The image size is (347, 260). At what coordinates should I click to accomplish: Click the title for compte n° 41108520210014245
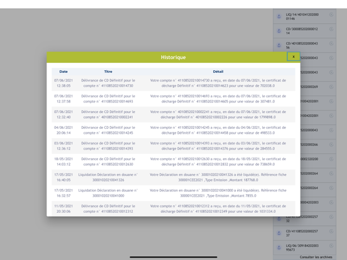tap(108, 130)
